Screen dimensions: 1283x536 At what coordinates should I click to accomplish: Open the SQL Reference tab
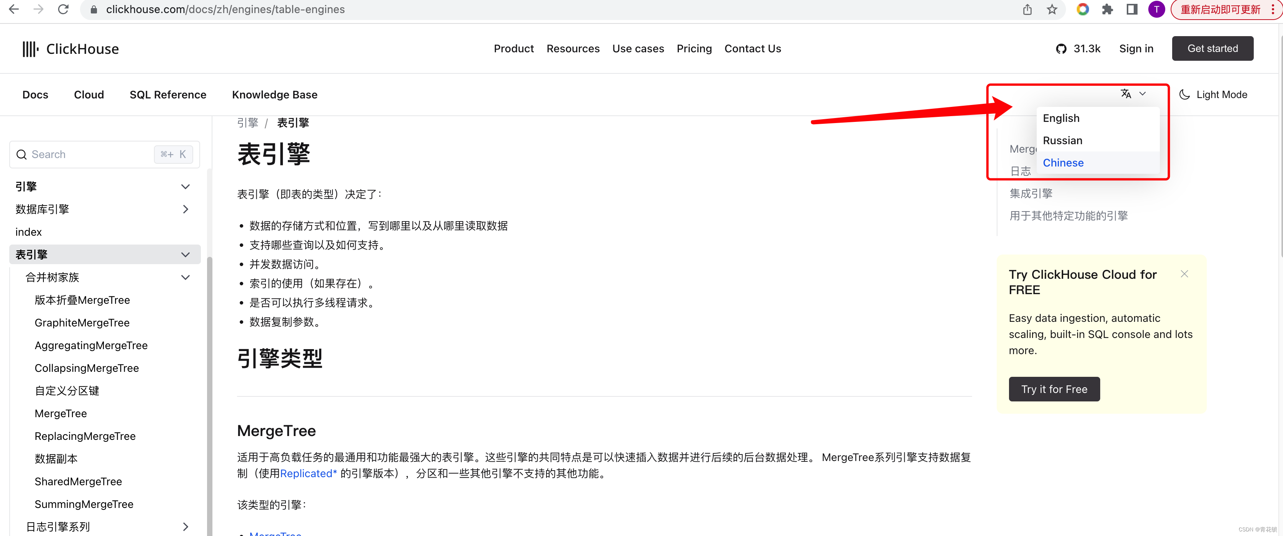pos(168,95)
